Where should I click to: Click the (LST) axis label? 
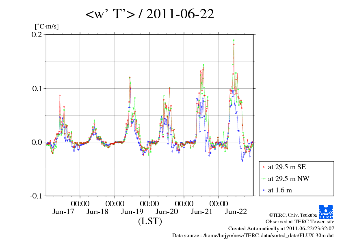point(150,221)
